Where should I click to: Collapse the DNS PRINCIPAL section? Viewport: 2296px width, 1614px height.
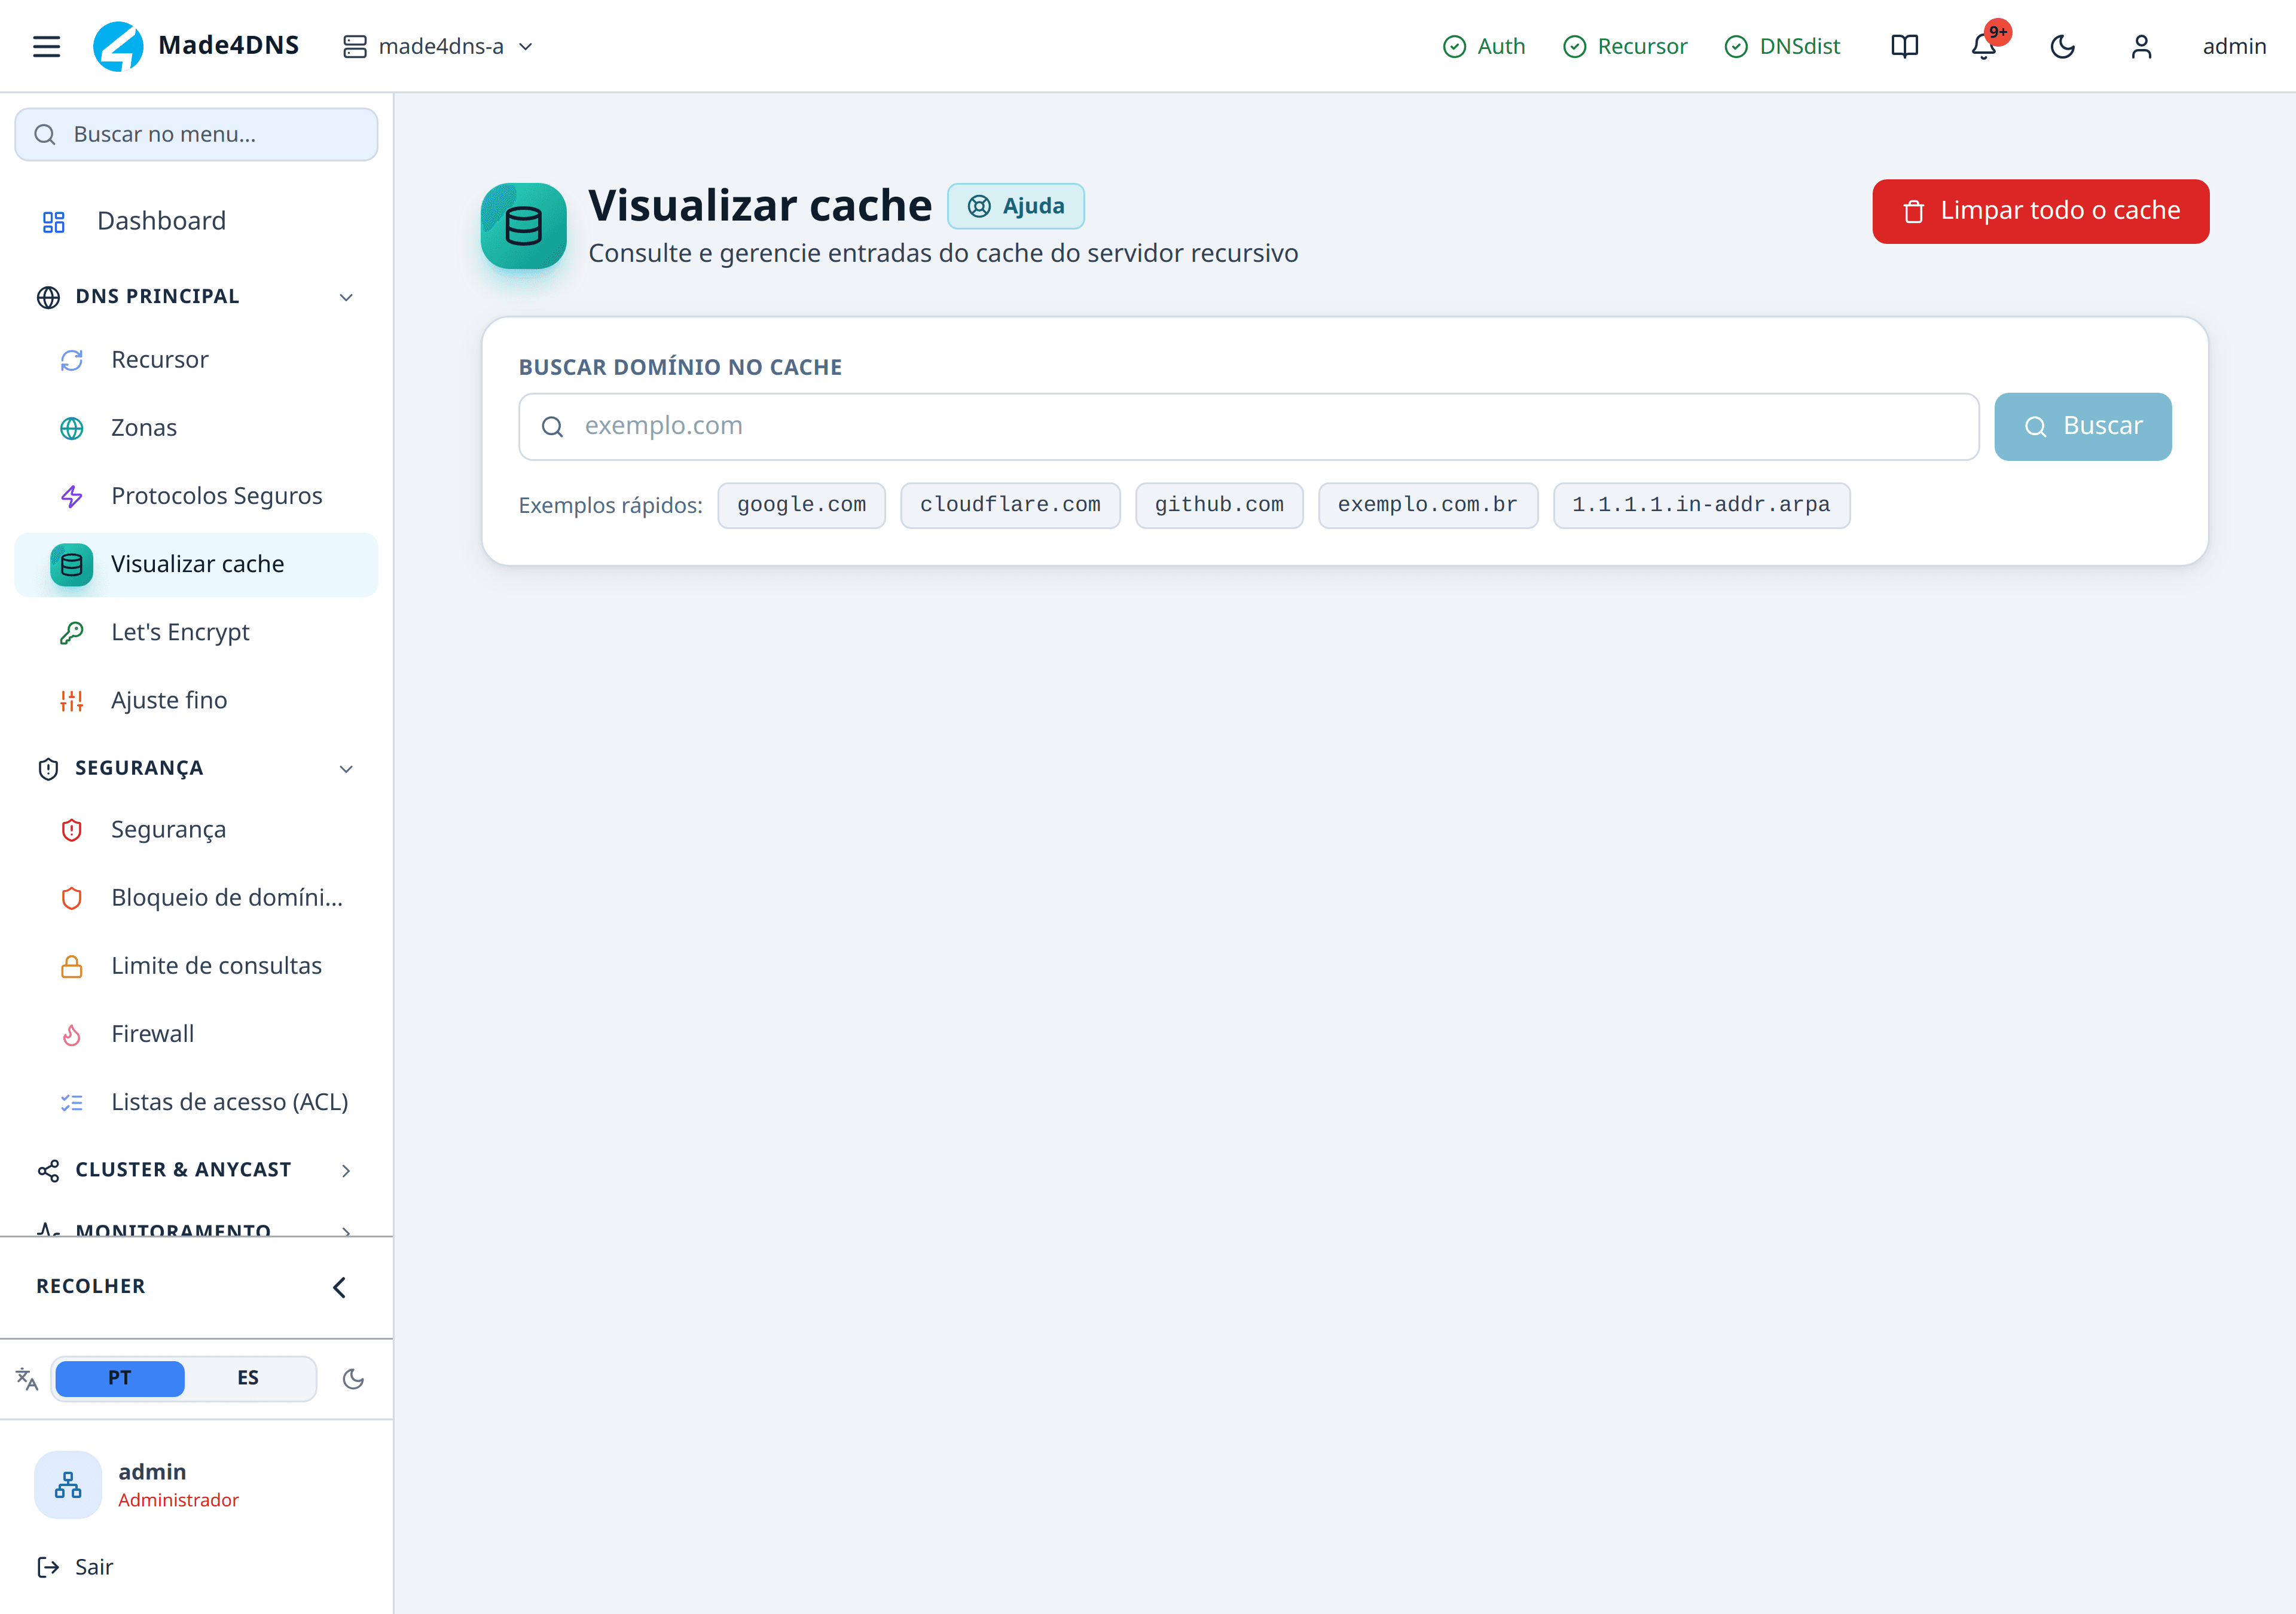196,297
